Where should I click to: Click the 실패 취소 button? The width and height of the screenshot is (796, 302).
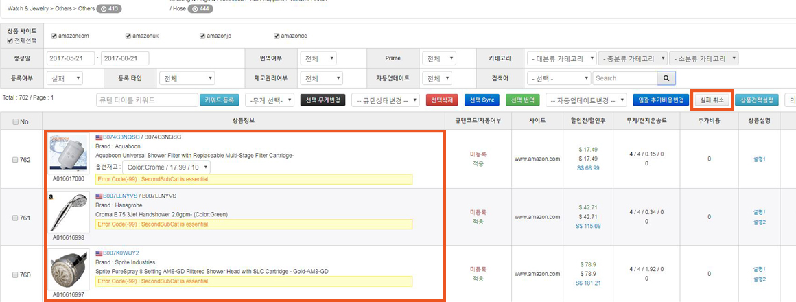click(x=711, y=100)
